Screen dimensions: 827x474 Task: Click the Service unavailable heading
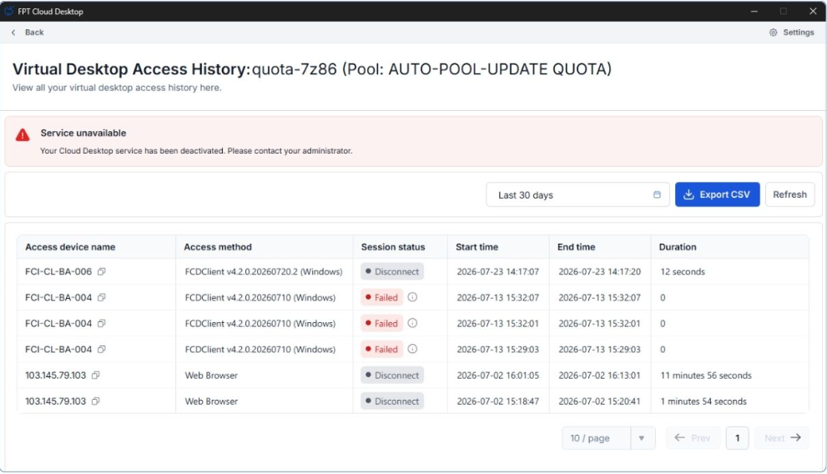point(83,133)
